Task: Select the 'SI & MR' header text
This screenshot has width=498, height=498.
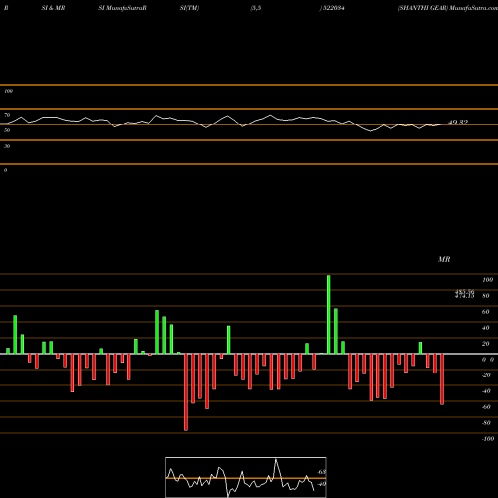Action: pos(53,8)
